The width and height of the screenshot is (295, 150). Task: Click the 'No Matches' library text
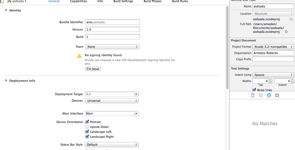(x=265, y=124)
